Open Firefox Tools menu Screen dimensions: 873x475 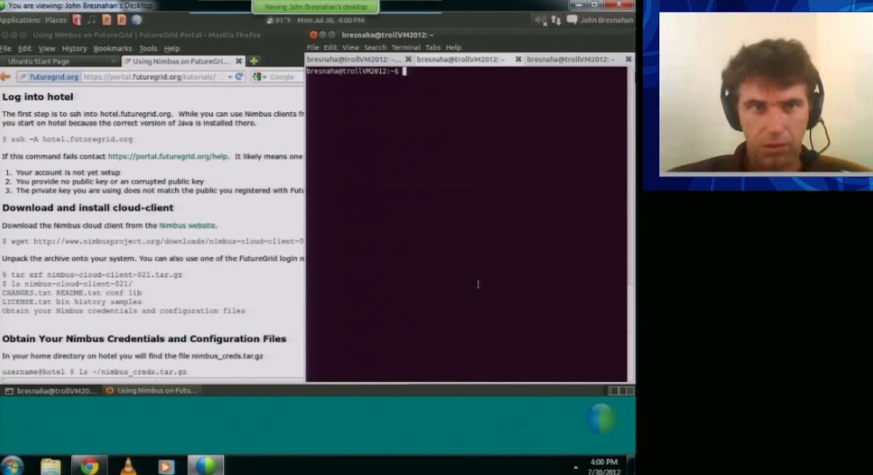pos(147,48)
